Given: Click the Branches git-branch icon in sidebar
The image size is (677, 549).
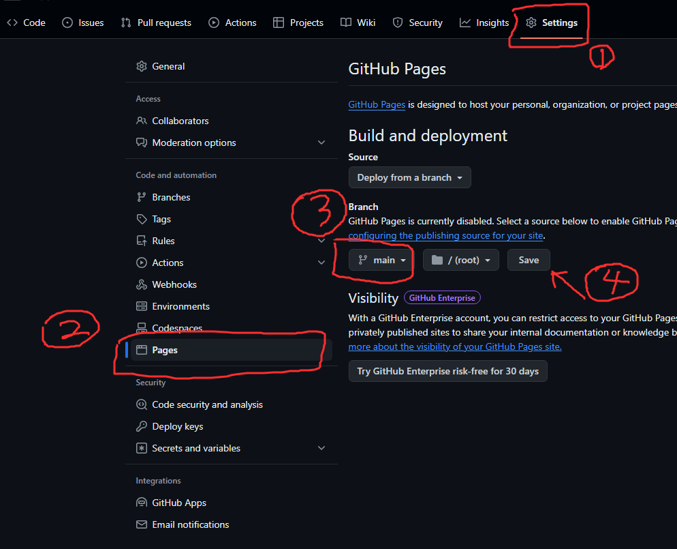Looking at the screenshot, I should click(142, 197).
